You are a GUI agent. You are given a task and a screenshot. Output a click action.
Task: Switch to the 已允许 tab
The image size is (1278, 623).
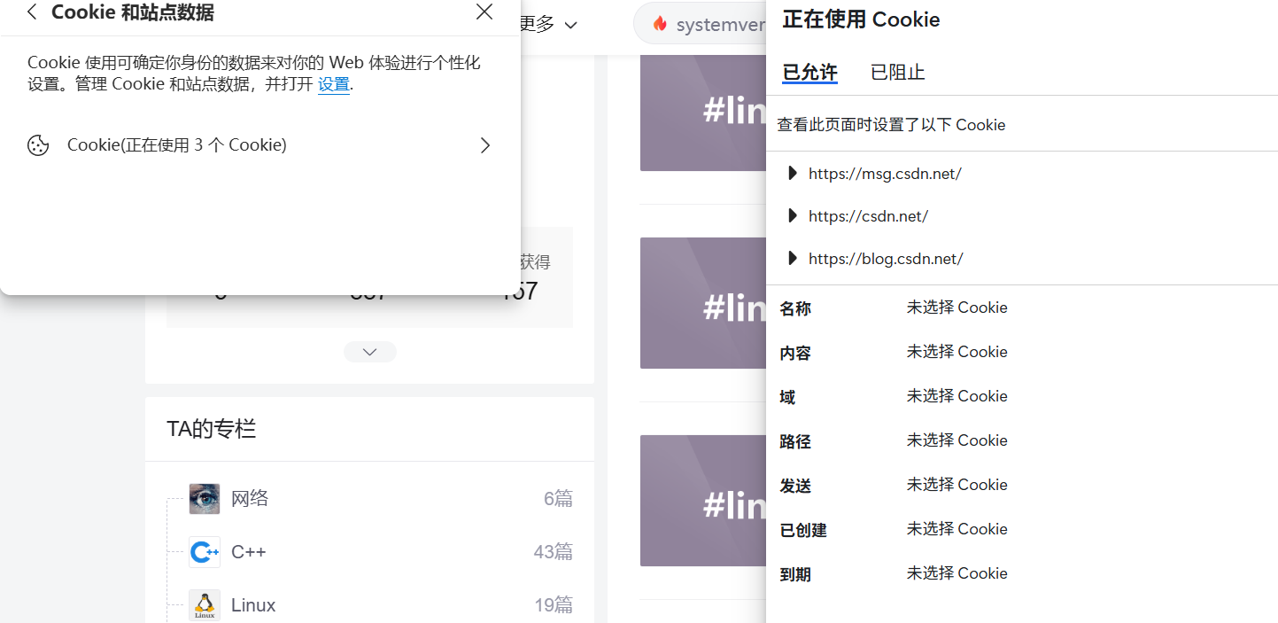point(809,73)
